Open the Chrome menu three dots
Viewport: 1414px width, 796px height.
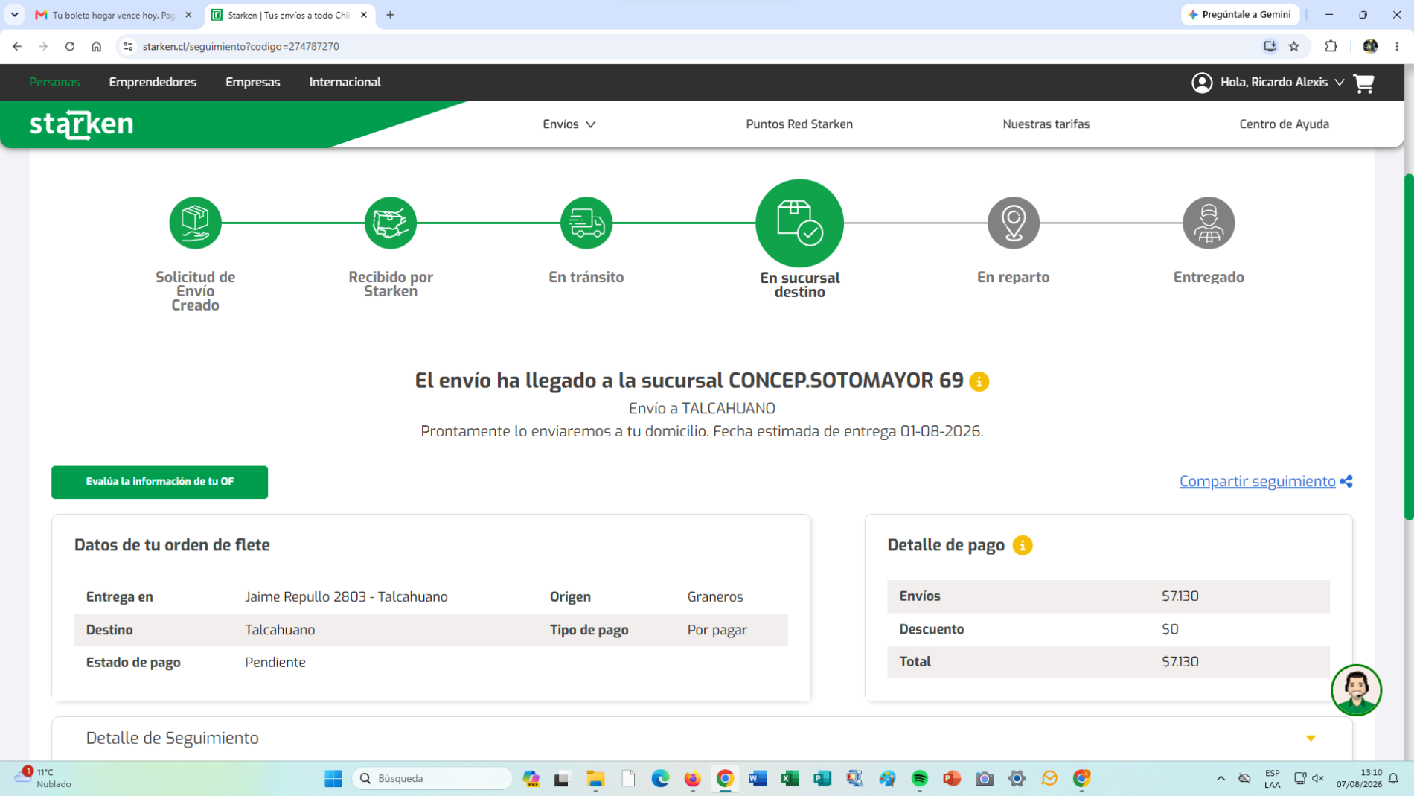[1397, 46]
